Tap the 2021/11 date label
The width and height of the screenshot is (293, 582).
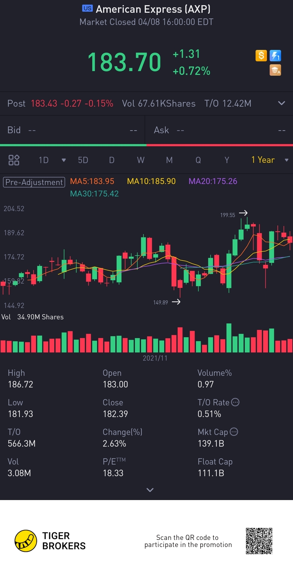[155, 358]
